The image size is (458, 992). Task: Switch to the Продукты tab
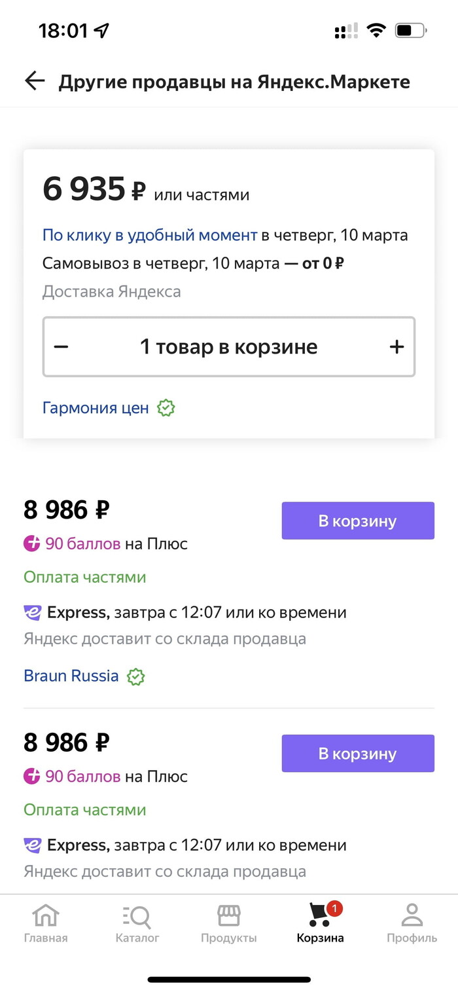click(228, 923)
